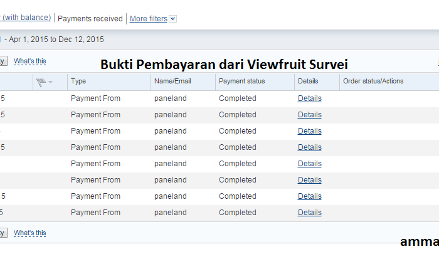Screen dimensions: 439x254
Task: Open Details link in the fifth payment row
Action: pyautogui.click(x=310, y=164)
